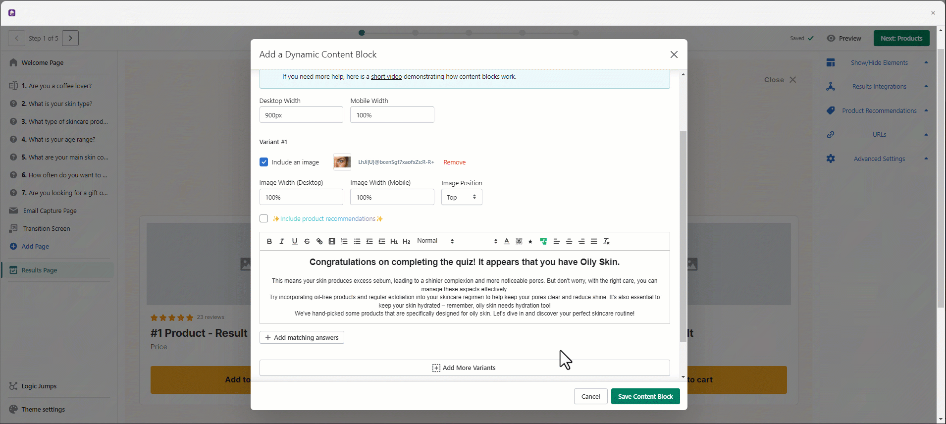The width and height of the screenshot is (946, 424).
Task: Select question 1 Are you a coffee lover
Action: click(56, 86)
